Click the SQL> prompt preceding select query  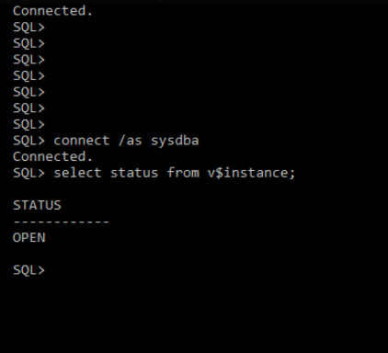pyautogui.click(x=29, y=173)
